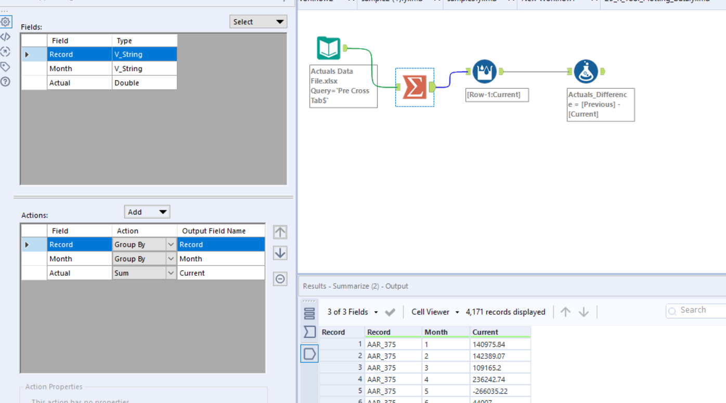726x403 pixels.
Task: Open the Add dropdown in the Actions panel
Action: tap(147, 211)
